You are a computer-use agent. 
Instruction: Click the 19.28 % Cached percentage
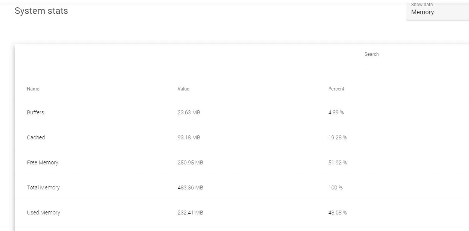(x=338, y=137)
